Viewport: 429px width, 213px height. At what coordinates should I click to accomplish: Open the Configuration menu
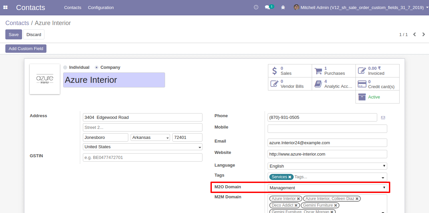[101, 7]
